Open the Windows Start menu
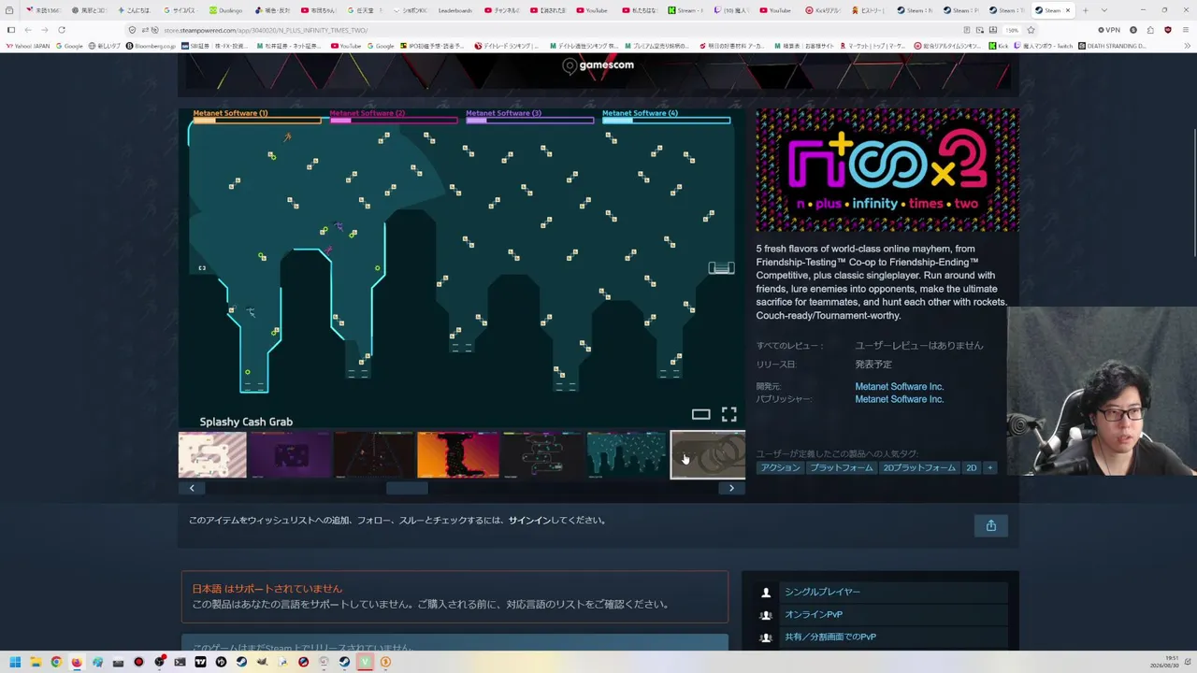 point(15,662)
